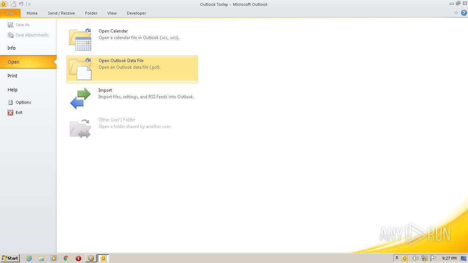Click the Open Calendar title text
468x263 pixels.
pos(113,31)
